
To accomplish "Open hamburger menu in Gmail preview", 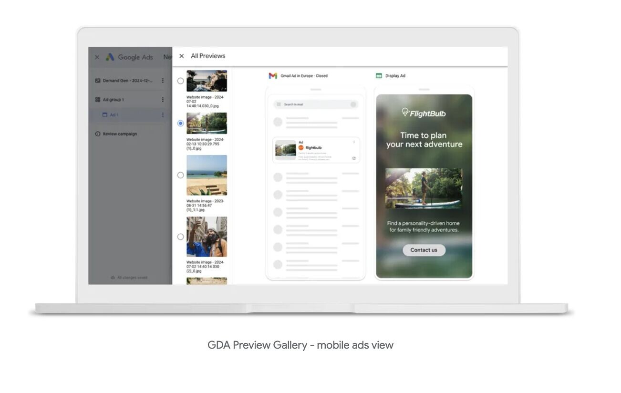I will click(x=279, y=104).
